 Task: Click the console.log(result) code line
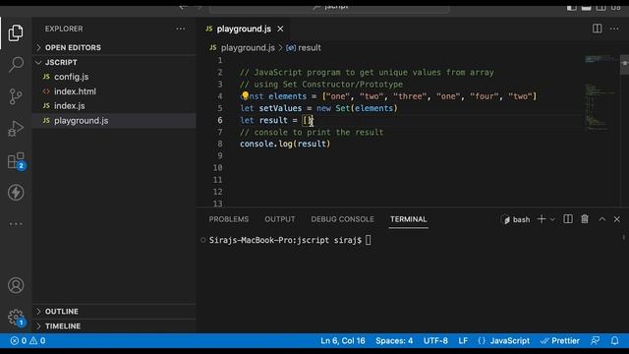[x=285, y=144]
